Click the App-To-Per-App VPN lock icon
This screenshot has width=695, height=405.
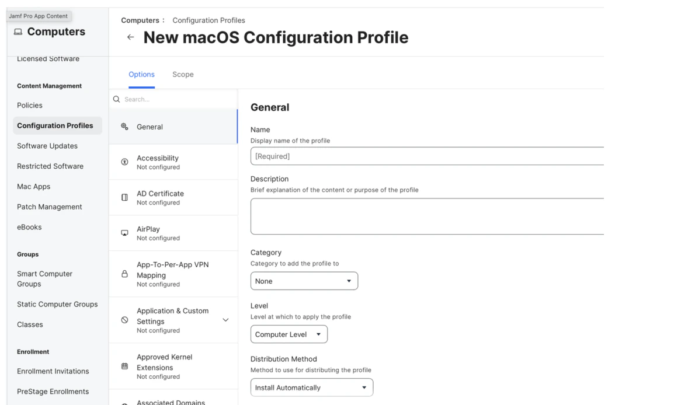tap(124, 274)
